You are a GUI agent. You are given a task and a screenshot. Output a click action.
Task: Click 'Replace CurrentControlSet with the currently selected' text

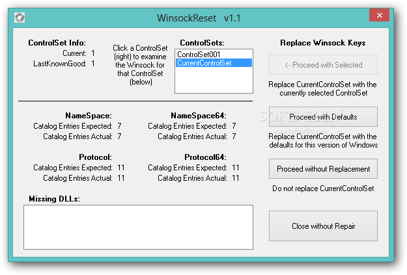pos(322,88)
